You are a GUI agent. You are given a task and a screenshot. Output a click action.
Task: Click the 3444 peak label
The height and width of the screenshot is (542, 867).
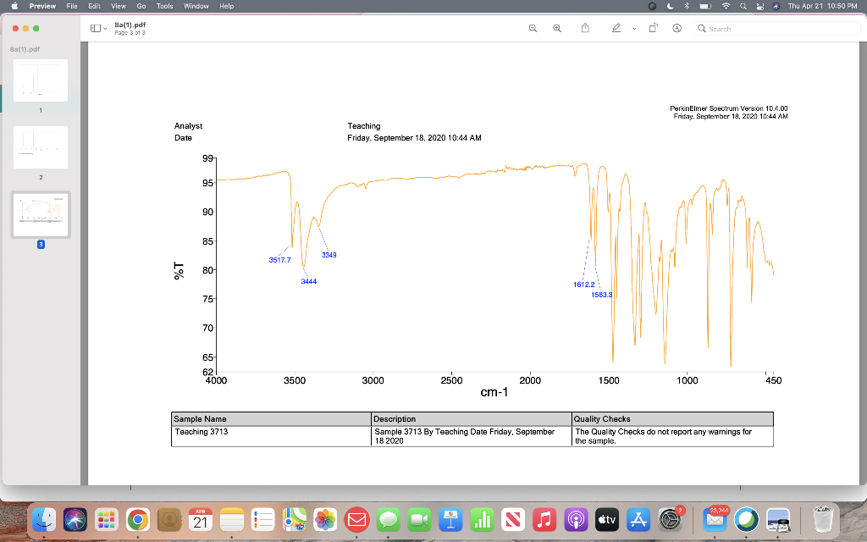(308, 281)
